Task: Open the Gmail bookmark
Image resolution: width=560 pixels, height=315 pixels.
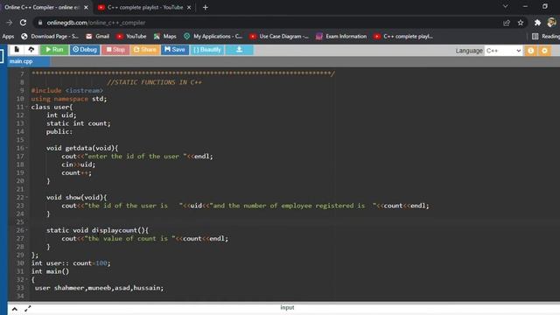Action: (97, 37)
